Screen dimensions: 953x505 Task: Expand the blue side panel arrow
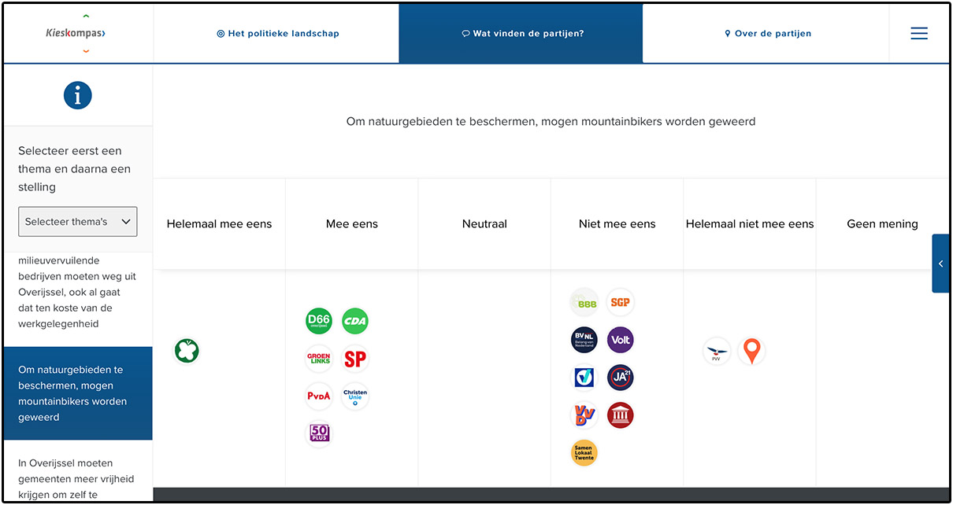pos(940,264)
